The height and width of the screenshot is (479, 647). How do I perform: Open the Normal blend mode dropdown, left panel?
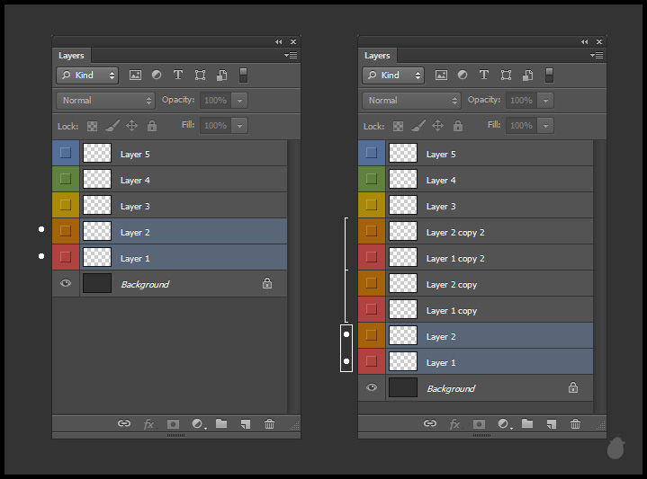(x=106, y=101)
